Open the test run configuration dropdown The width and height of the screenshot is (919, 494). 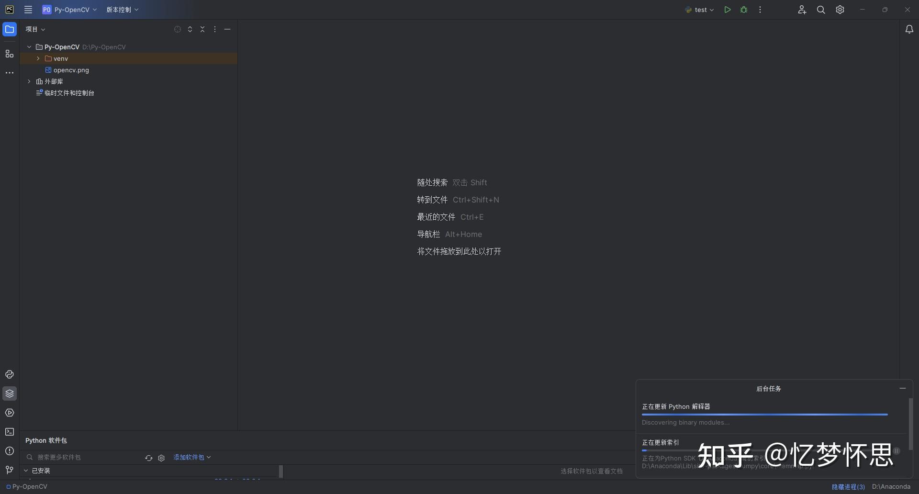click(700, 10)
